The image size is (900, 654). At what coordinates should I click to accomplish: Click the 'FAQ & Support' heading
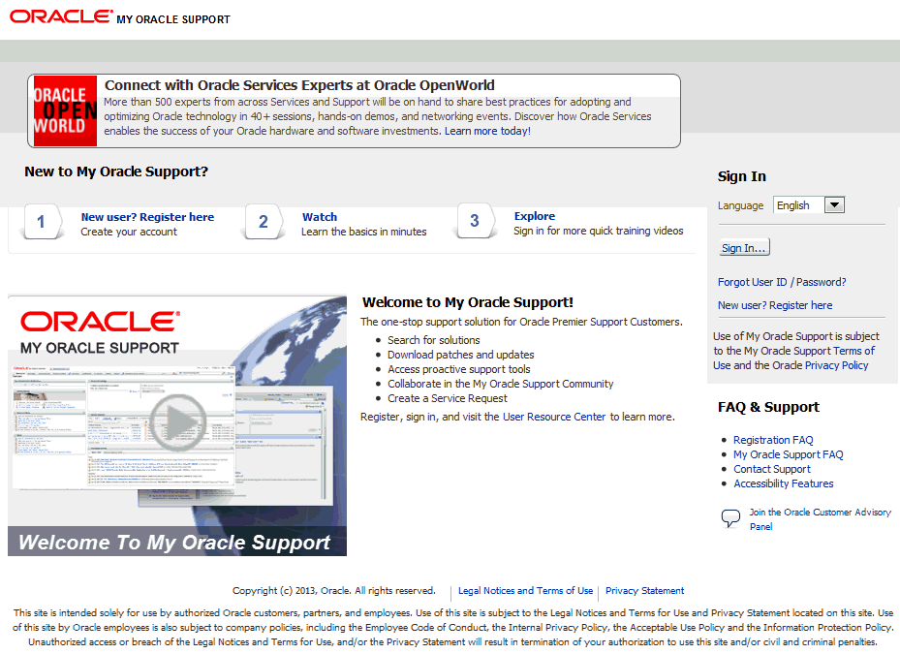(x=768, y=407)
